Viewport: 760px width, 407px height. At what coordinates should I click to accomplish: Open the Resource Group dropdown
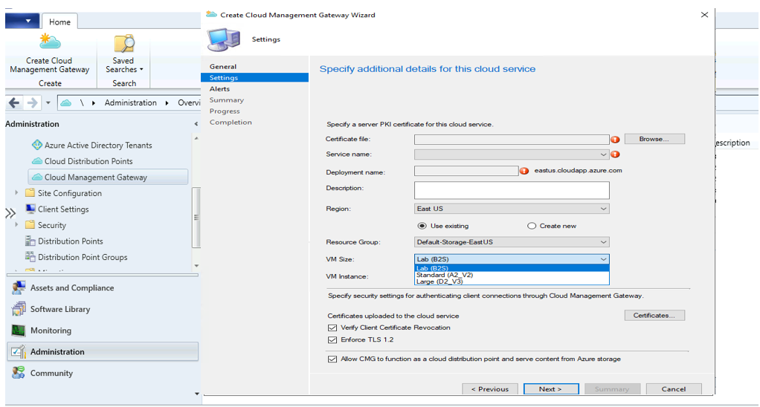[x=512, y=242]
